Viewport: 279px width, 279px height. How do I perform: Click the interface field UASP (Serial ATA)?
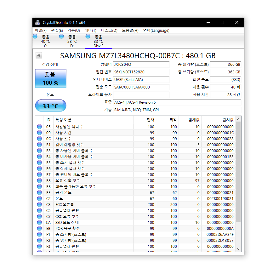pos(141,80)
